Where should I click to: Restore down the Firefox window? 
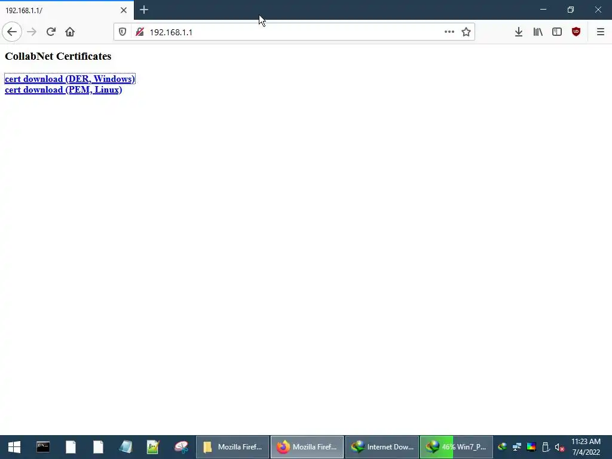(571, 10)
